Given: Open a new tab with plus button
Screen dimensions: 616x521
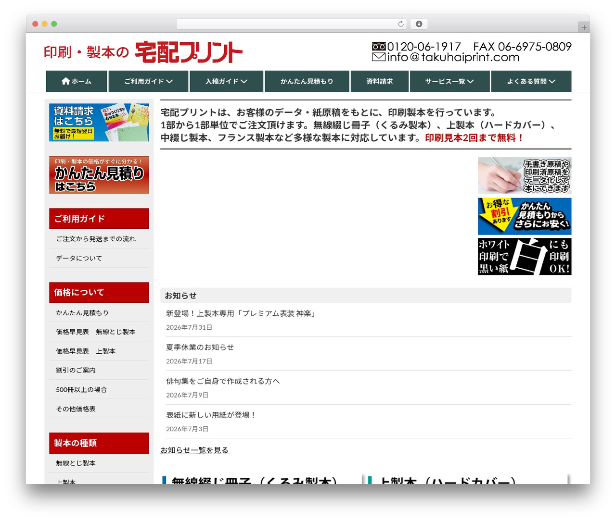Looking at the screenshot, I should click(584, 27).
